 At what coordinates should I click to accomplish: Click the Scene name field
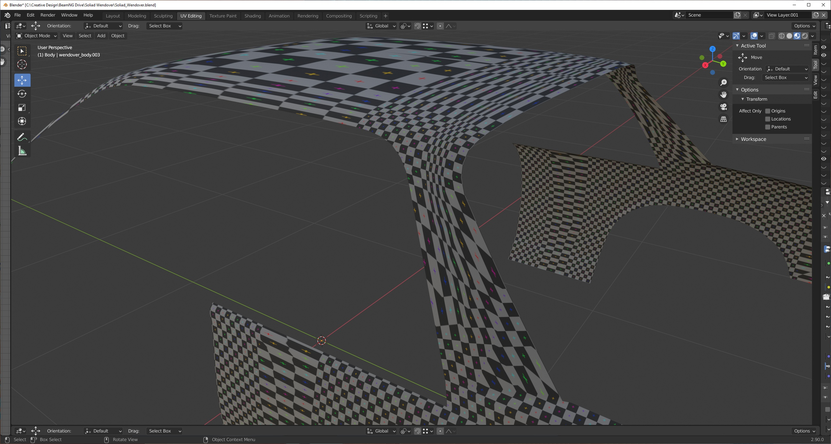coord(709,15)
